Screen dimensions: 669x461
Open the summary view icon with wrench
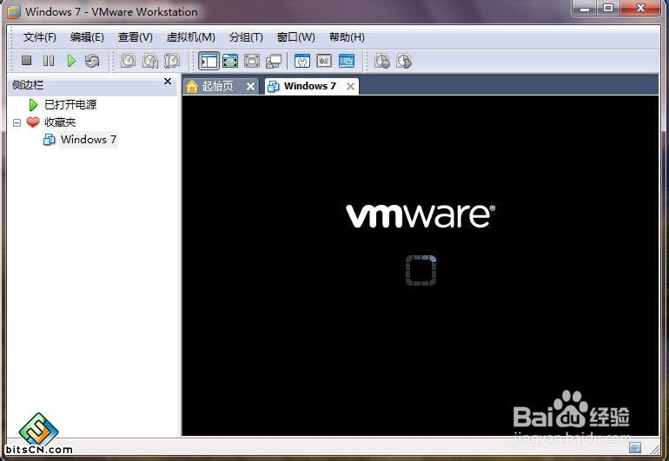tap(302, 61)
